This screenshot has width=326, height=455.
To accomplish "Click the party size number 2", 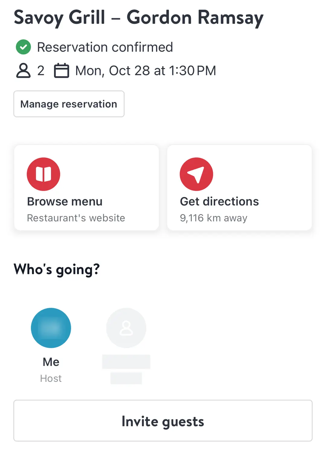I will [41, 71].
